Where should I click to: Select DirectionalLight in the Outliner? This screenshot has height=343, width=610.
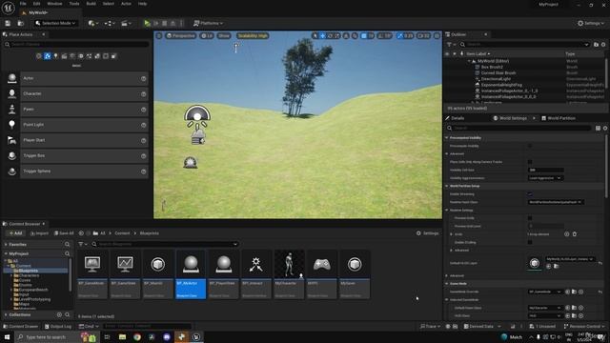click(496, 79)
